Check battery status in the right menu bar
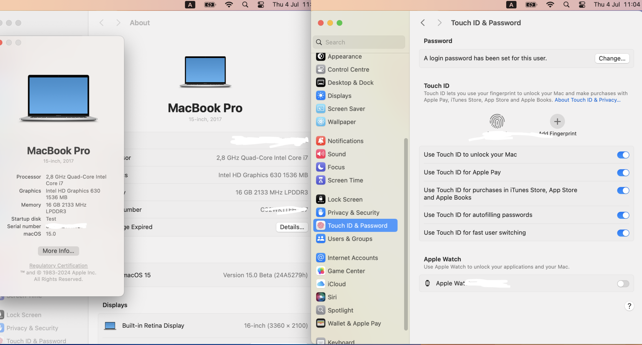Viewport: 642px width, 345px height. (531, 4)
